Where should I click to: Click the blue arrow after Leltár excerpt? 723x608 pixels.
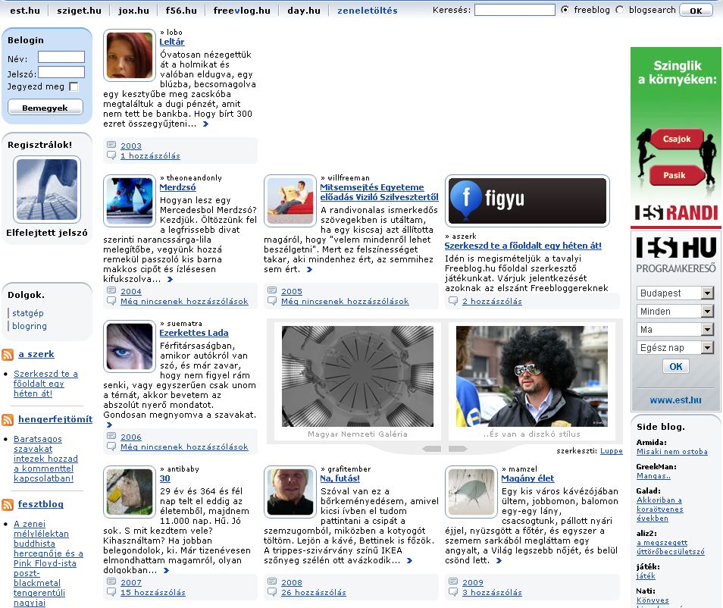[x=205, y=124]
